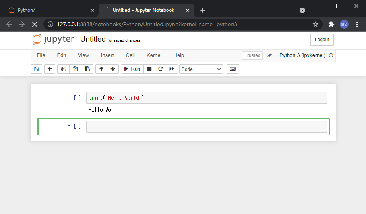
Task: Copy selected cells icon
Action: pos(75,69)
